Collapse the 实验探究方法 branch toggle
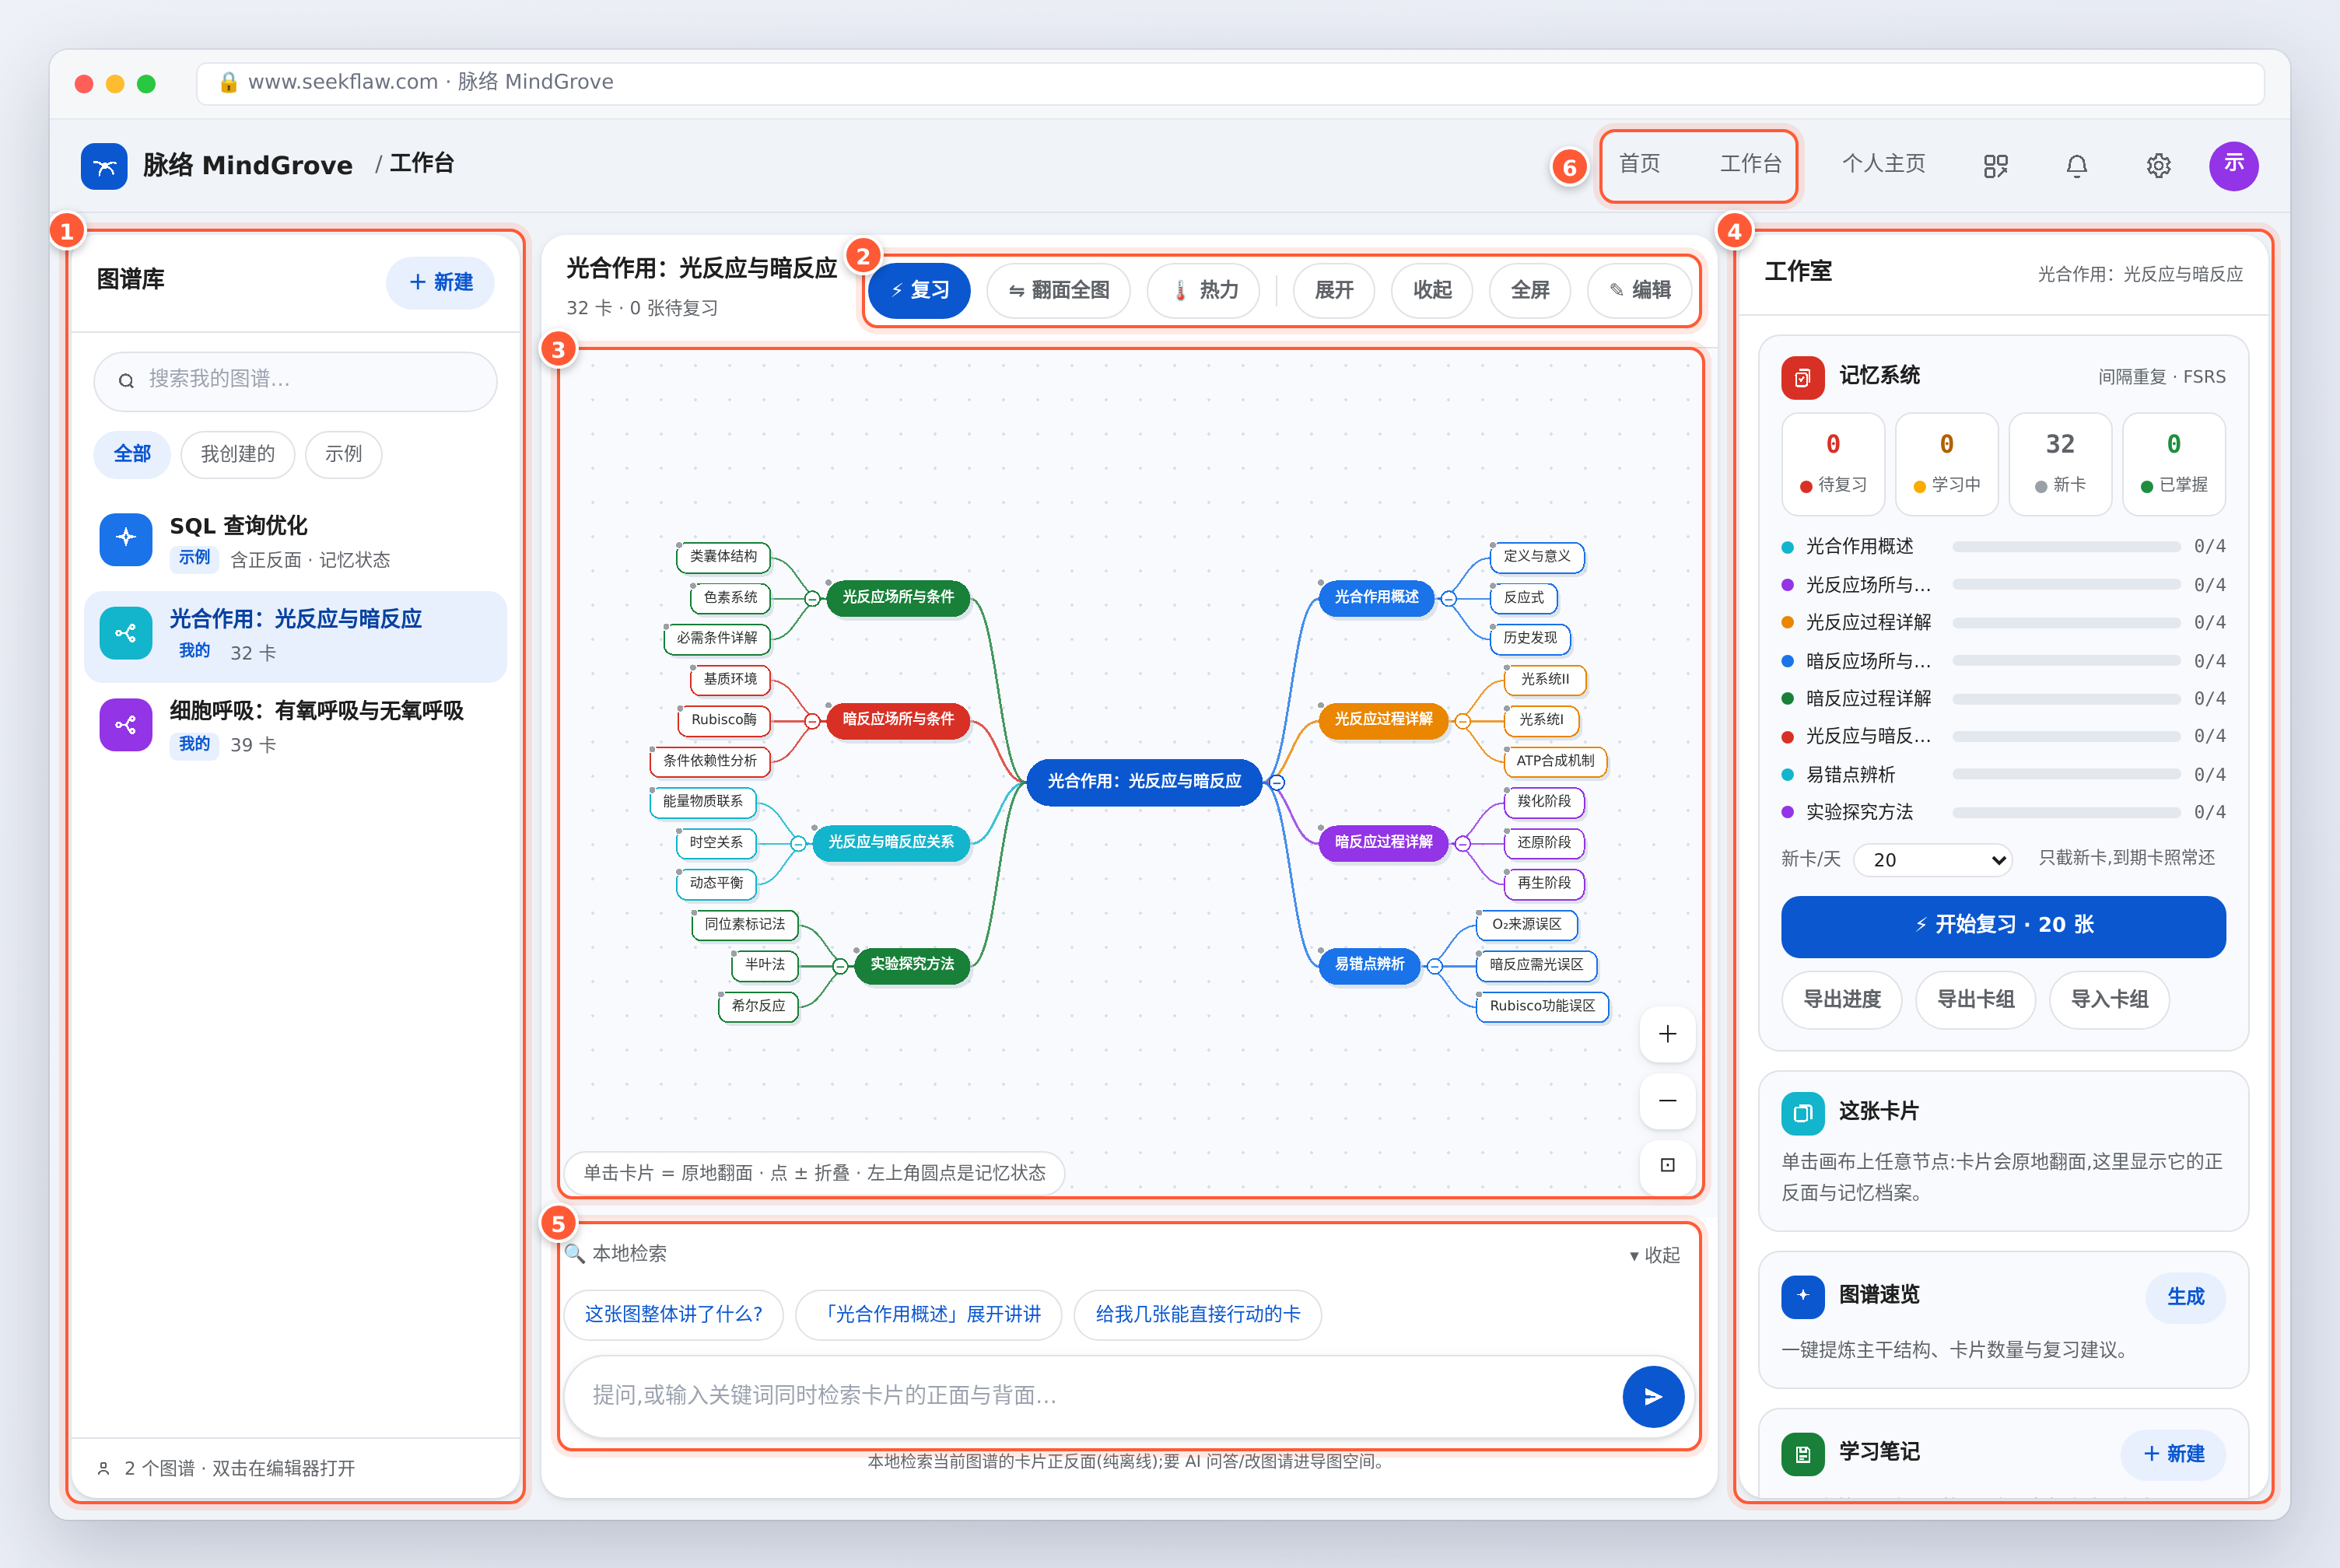Viewport: 2340px width, 1568px height. click(x=840, y=966)
